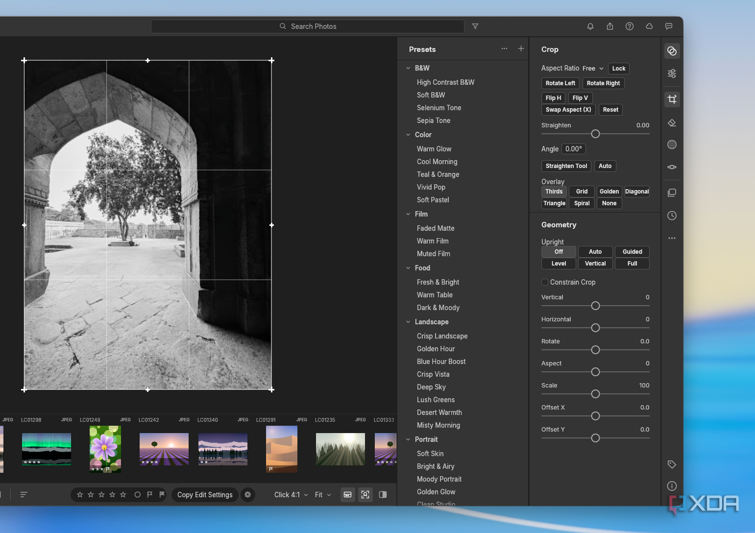Open the Aspect Ratio Free dropdown
This screenshot has width=755, height=533.
click(593, 69)
